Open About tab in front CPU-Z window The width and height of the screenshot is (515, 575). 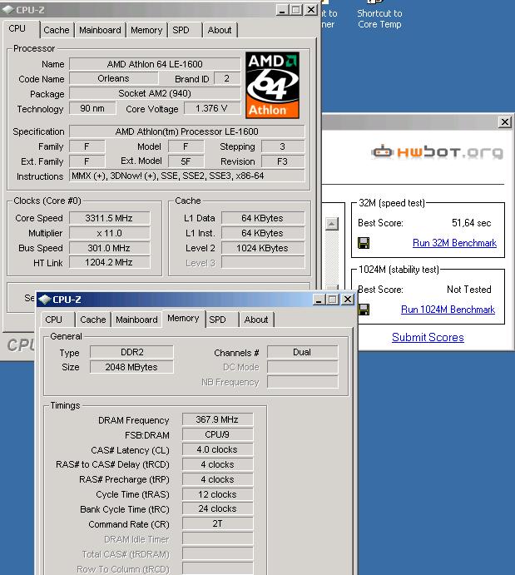click(x=256, y=320)
